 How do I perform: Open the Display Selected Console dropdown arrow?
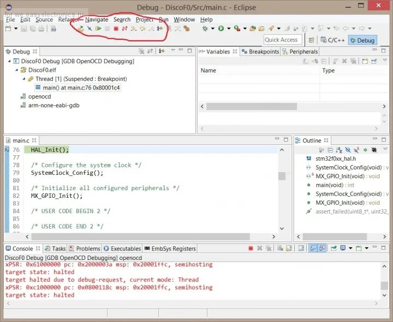pos(350,248)
